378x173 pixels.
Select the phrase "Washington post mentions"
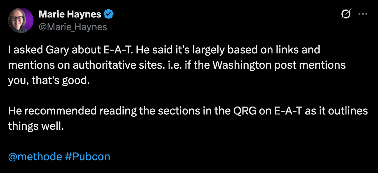point(275,66)
